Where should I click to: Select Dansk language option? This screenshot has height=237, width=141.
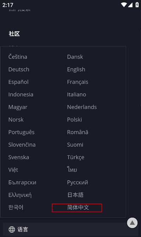click(x=75, y=57)
